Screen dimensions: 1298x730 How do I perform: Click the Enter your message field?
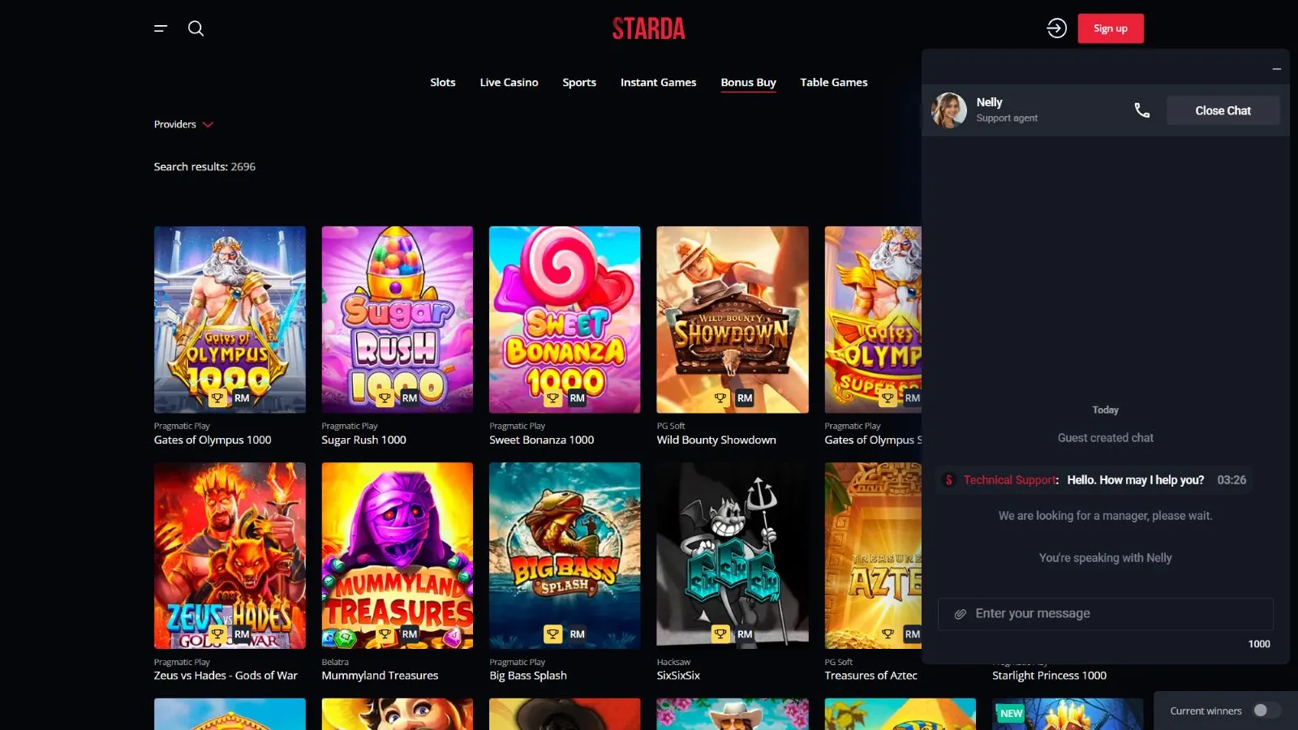1106,614
